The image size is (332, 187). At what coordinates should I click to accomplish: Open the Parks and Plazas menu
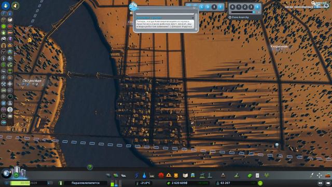click(202, 176)
